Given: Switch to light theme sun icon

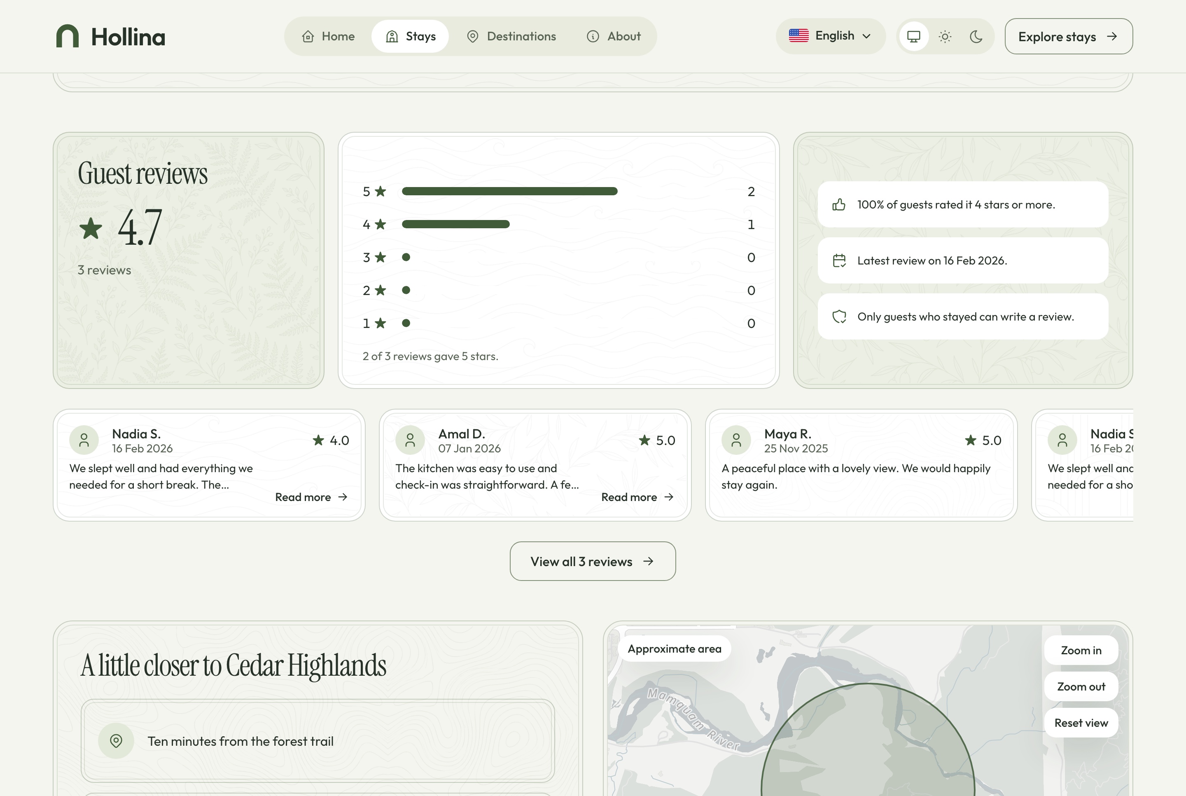Looking at the screenshot, I should [945, 37].
